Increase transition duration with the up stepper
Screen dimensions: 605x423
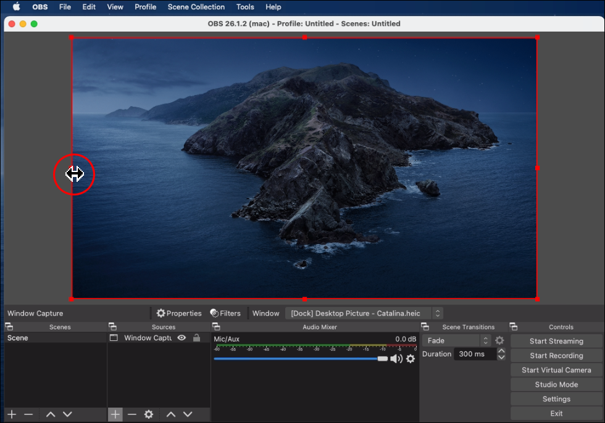pos(501,351)
